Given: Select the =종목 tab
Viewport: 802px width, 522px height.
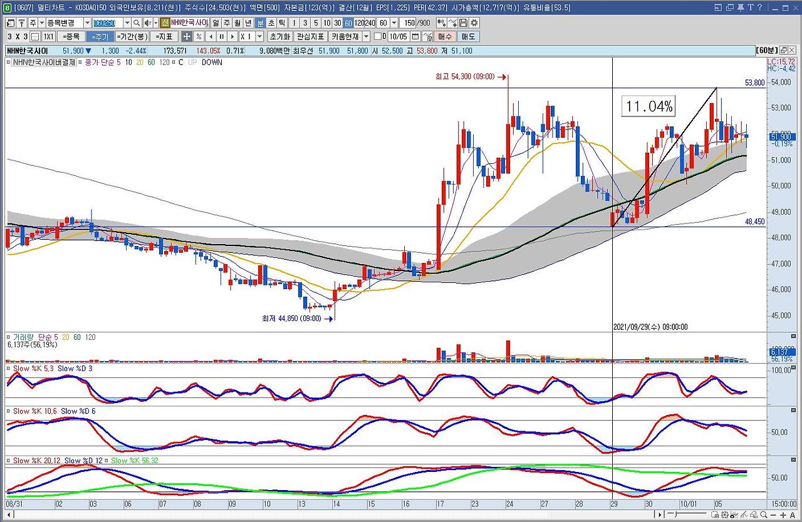Looking at the screenshot, I should coord(71,36).
